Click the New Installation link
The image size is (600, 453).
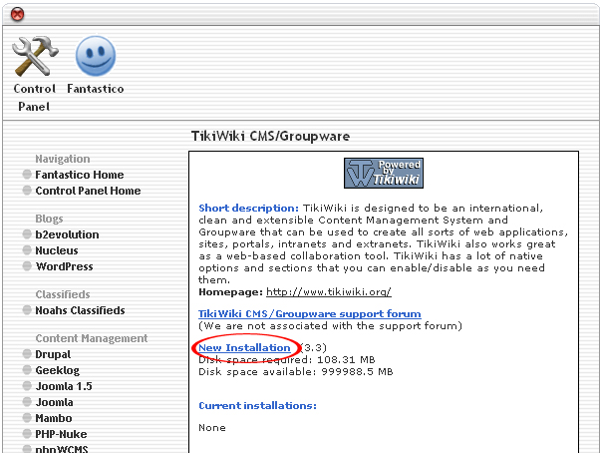point(244,347)
